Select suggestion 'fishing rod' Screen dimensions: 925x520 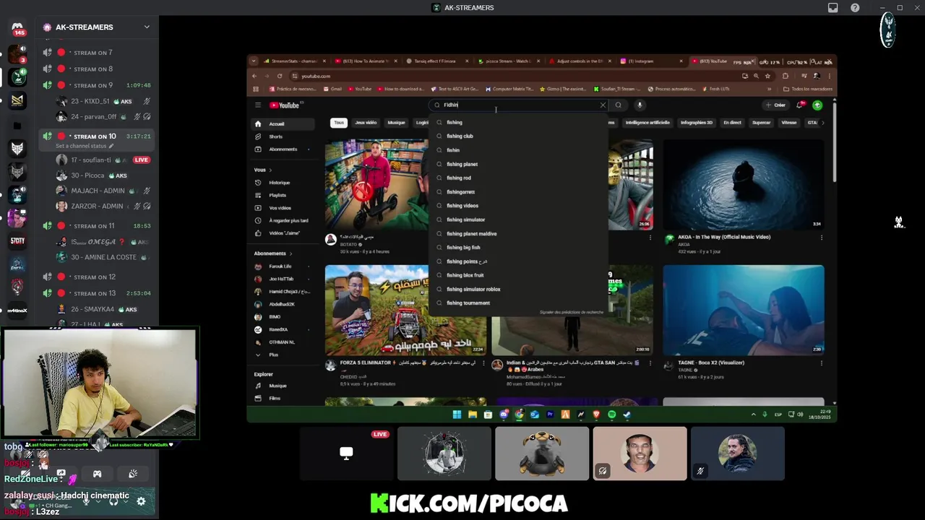517,178
